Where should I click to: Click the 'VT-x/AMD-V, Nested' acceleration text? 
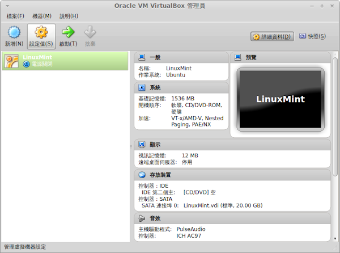[x=197, y=118]
